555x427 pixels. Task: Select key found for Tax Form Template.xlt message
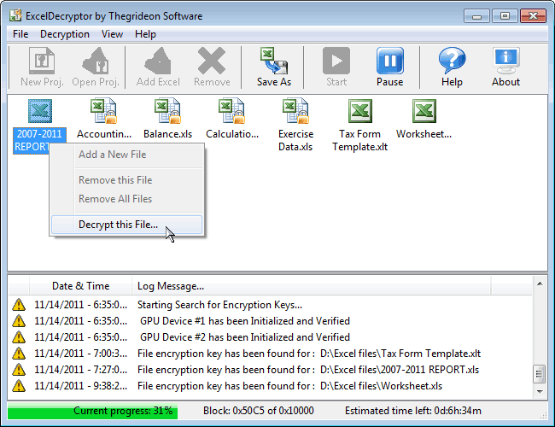click(309, 354)
